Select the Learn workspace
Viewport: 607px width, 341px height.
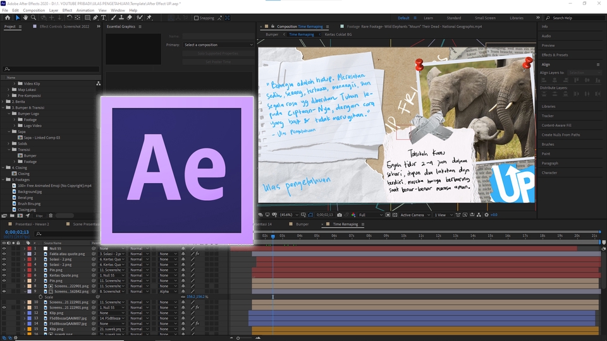click(428, 18)
